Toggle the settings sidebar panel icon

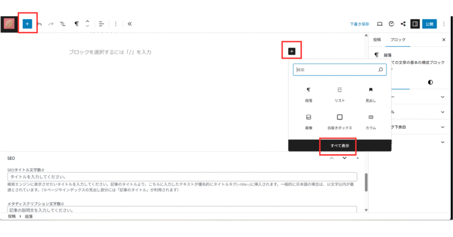(x=415, y=24)
